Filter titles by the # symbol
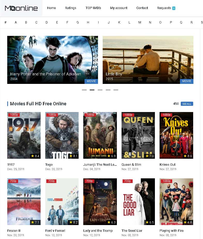Screen dimensions: 203x239 (x=5, y=22)
